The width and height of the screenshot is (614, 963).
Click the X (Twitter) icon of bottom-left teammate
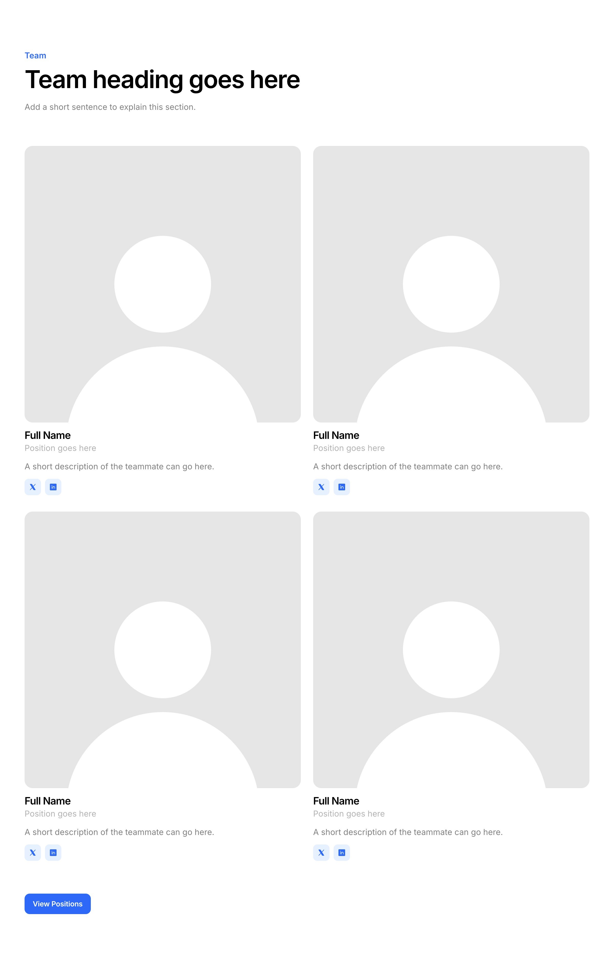33,852
